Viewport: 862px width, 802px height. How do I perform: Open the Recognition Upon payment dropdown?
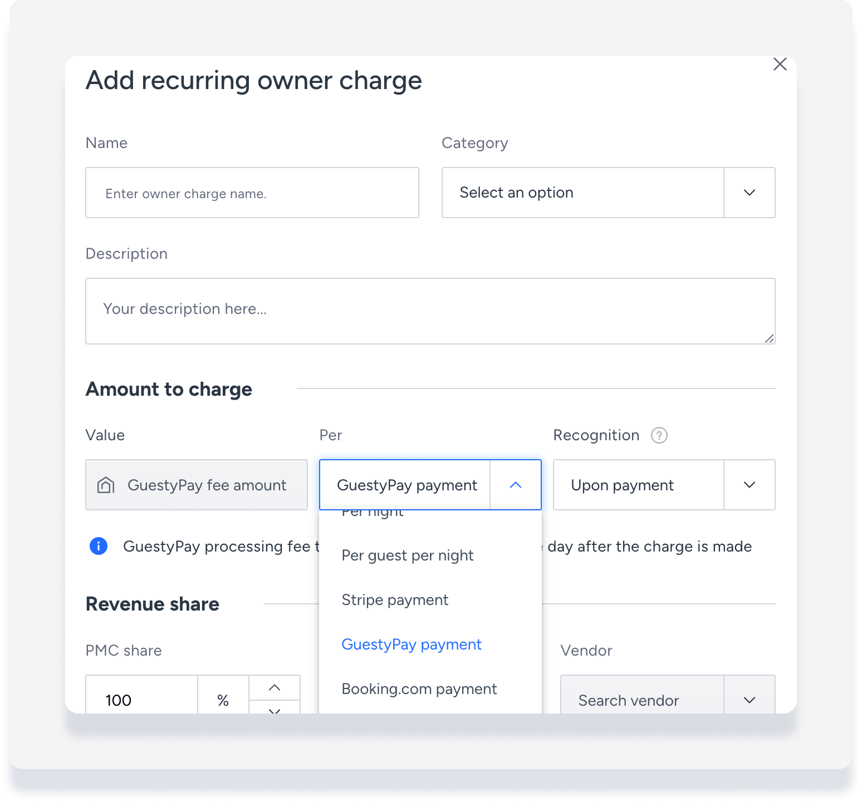pyautogui.click(x=664, y=485)
